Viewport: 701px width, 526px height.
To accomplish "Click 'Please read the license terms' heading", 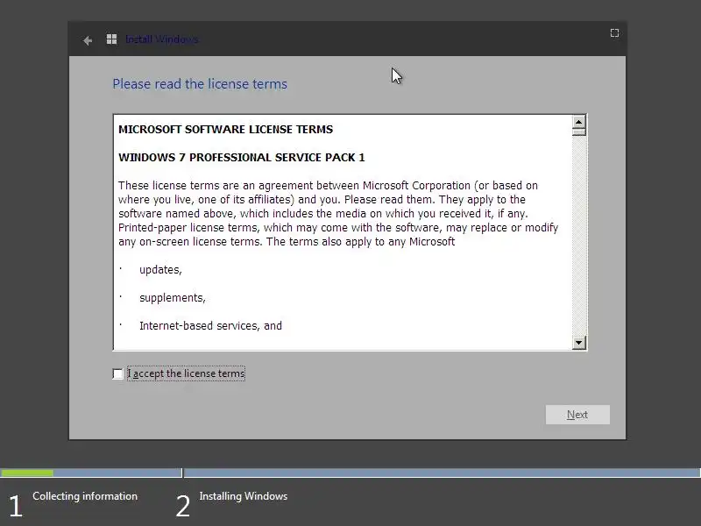I will point(200,84).
